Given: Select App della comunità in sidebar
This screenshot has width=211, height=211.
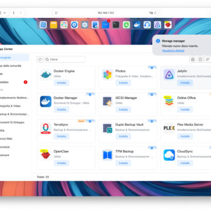Looking at the screenshot, I should tap(15, 66).
